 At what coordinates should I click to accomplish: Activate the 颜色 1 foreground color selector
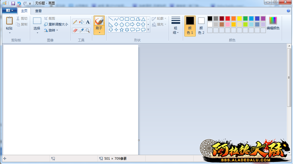(x=190, y=25)
